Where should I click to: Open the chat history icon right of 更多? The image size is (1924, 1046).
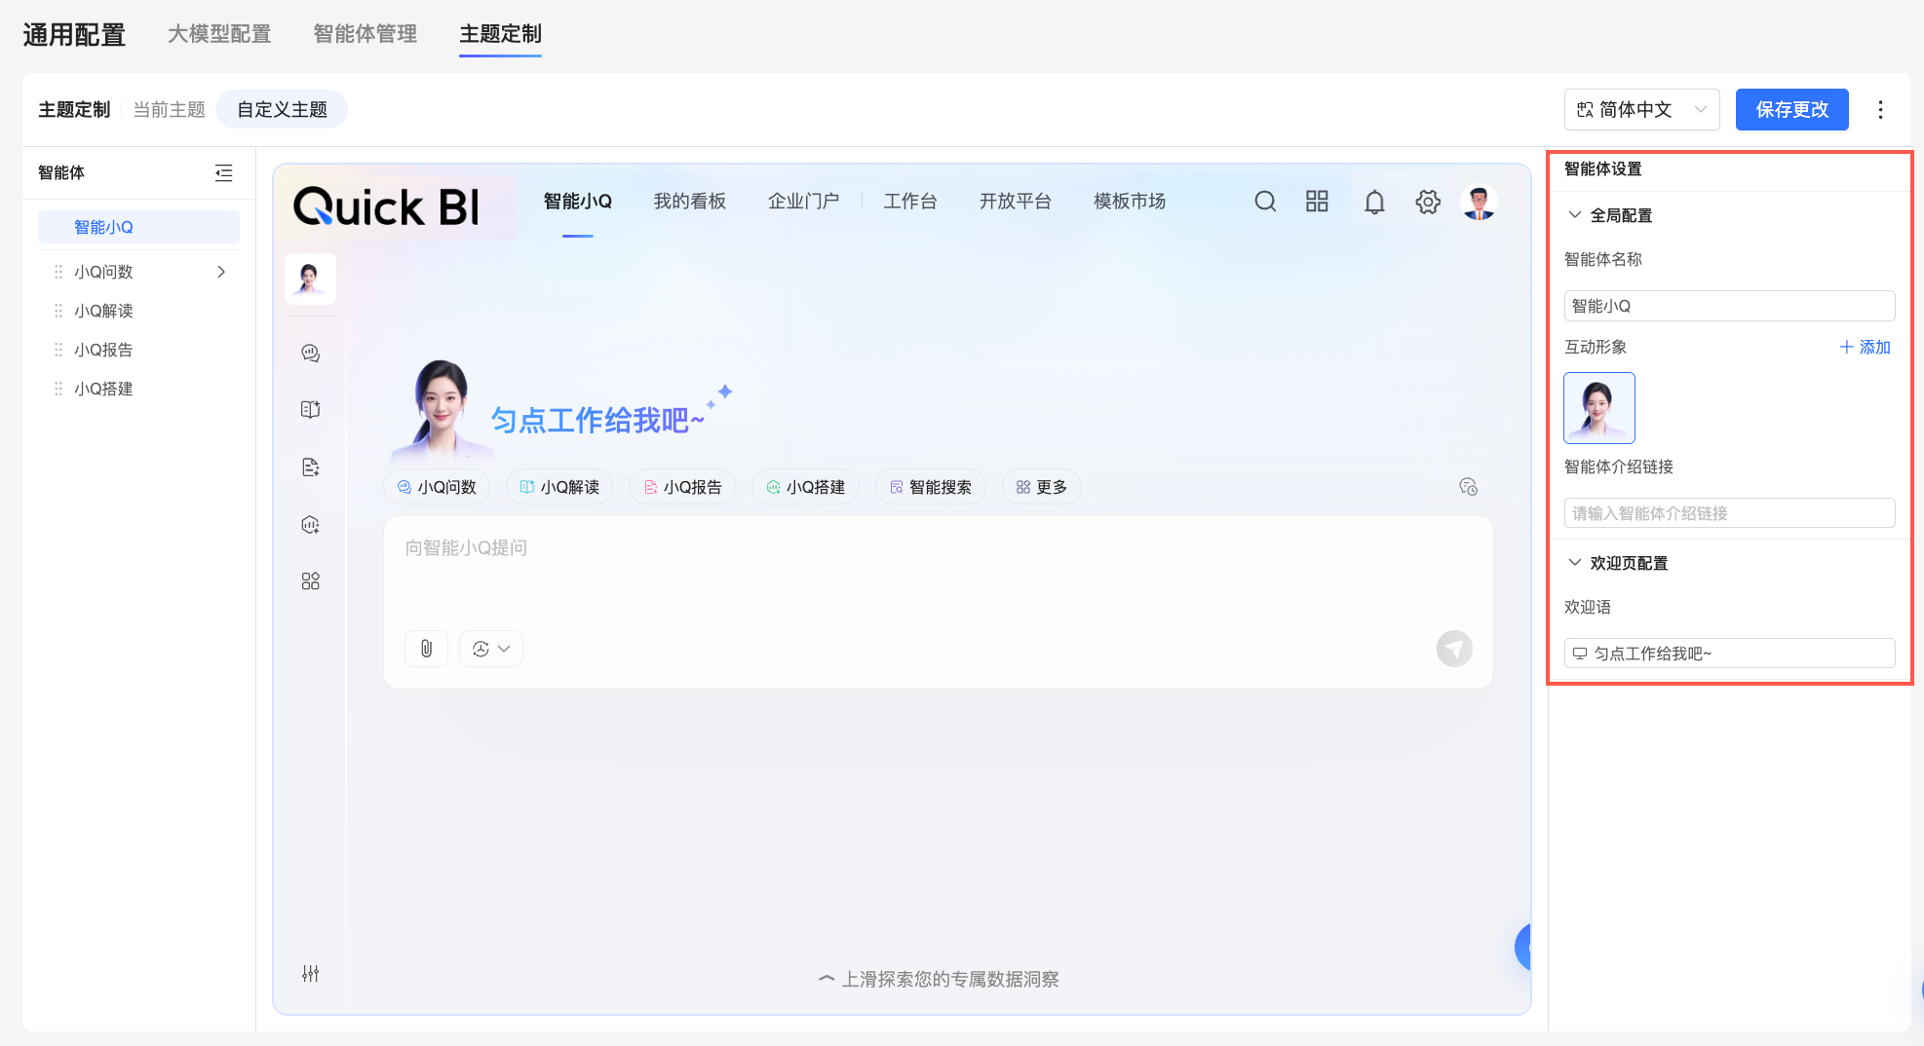1469,487
